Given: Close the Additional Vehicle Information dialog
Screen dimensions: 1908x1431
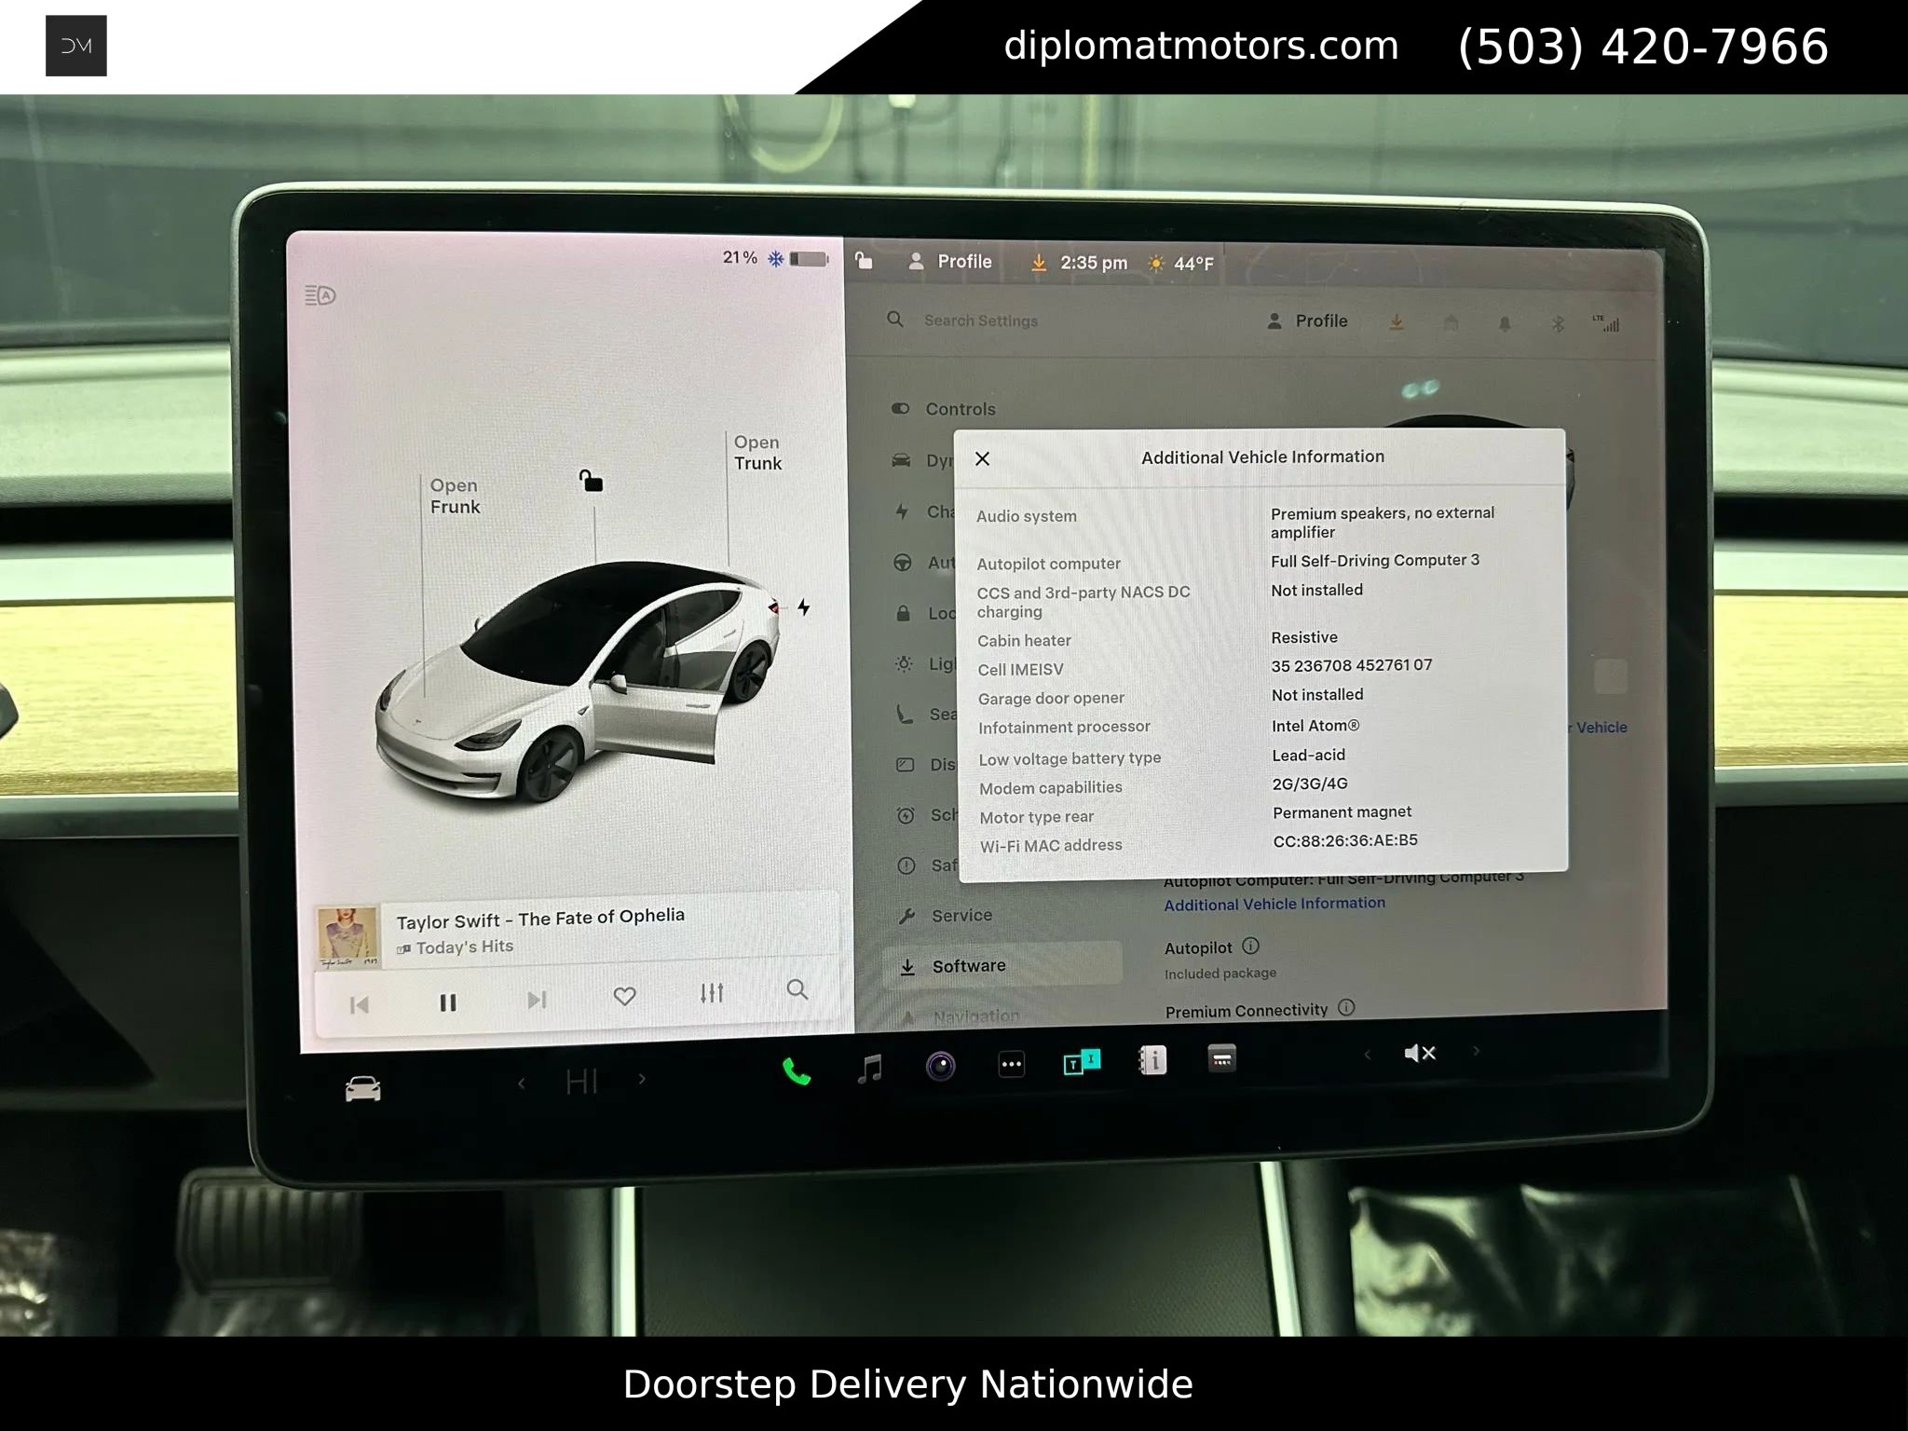Looking at the screenshot, I should (x=983, y=458).
